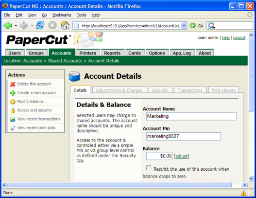The width and height of the screenshot is (256, 198).
Task: Click the Shared Accounts breadcrumb link
Action: pos(65,61)
